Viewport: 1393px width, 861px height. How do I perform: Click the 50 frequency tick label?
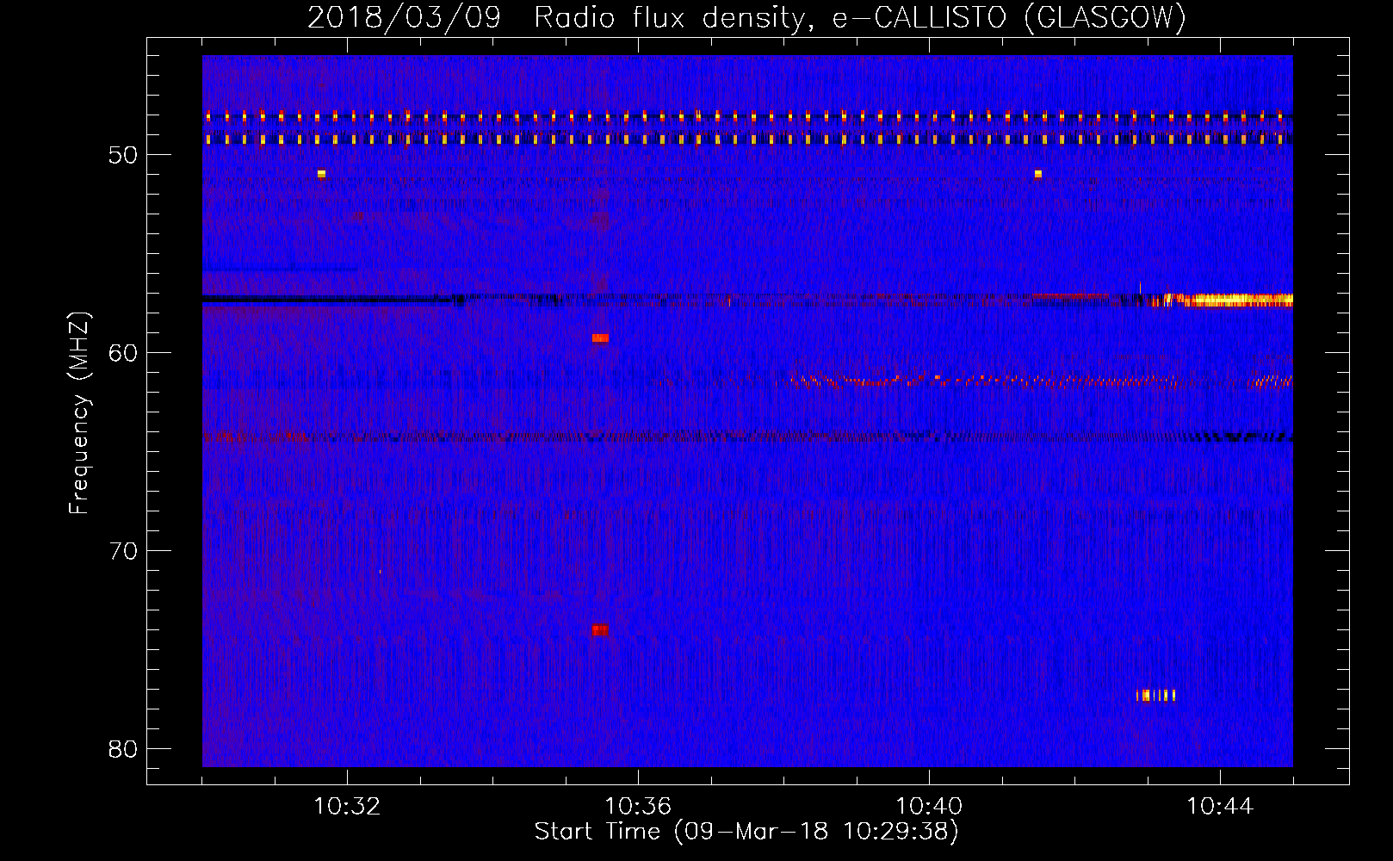[x=123, y=155]
